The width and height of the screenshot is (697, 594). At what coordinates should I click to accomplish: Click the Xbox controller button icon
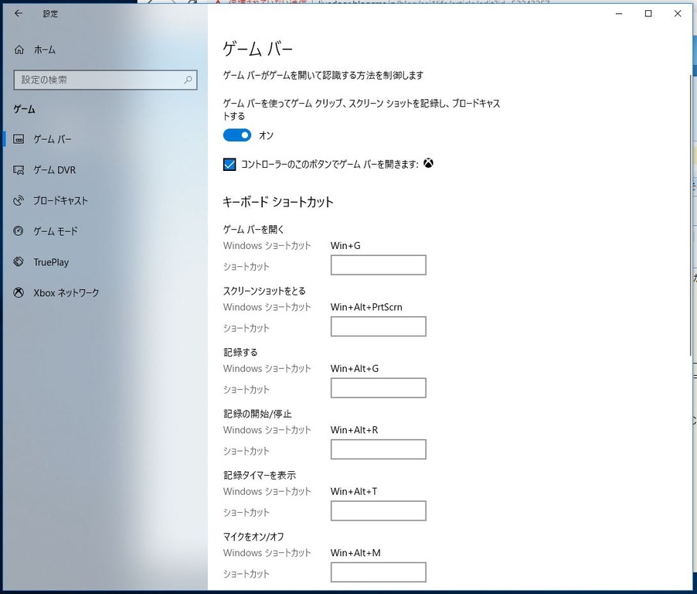[x=428, y=163]
